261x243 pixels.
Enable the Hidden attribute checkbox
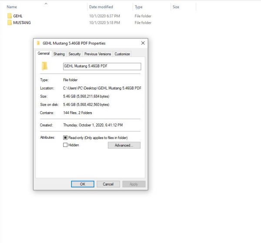pos(65,145)
